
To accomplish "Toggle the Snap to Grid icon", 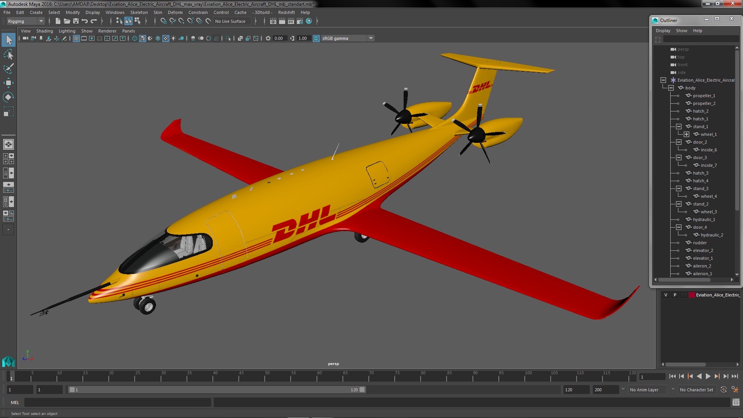I will click(162, 21).
